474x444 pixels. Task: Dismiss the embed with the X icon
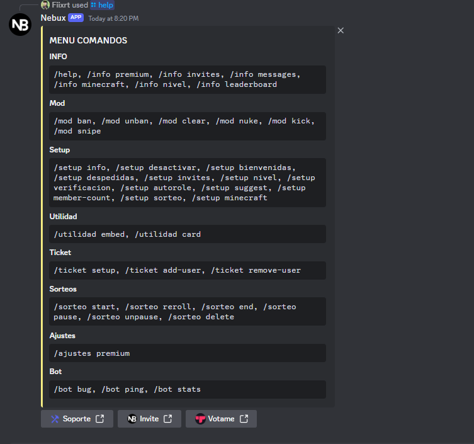point(341,31)
